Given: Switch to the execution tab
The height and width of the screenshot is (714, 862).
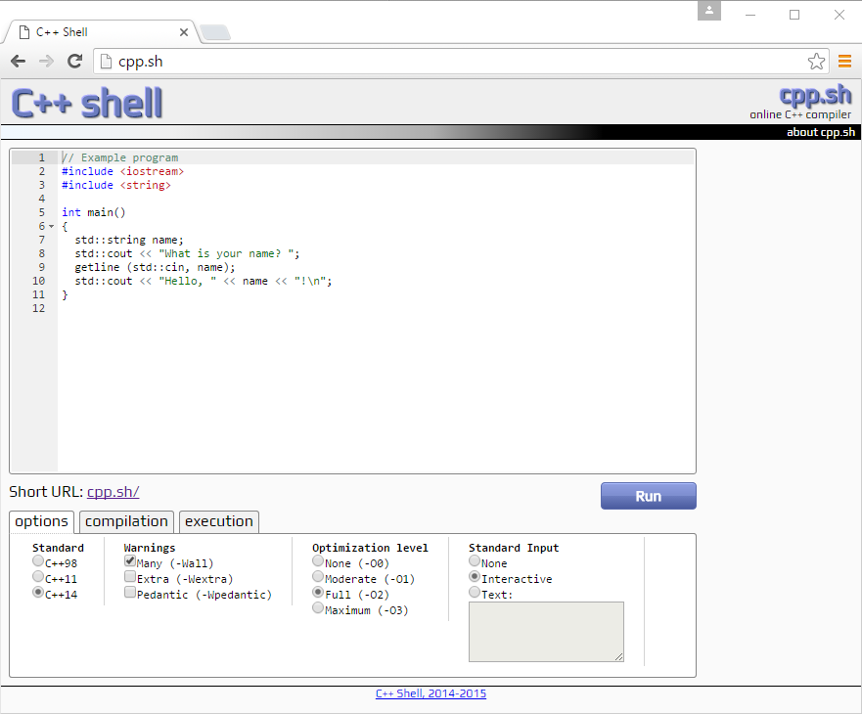Looking at the screenshot, I should (x=219, y=521).
